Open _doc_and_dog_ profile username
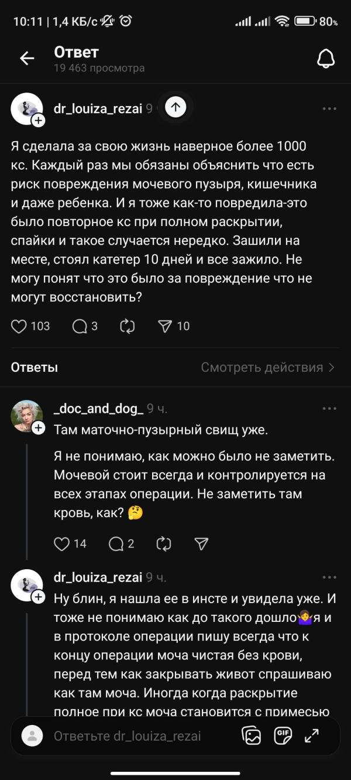 (98, 409)
